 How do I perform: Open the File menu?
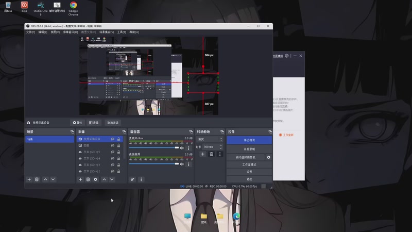point(30,32)
